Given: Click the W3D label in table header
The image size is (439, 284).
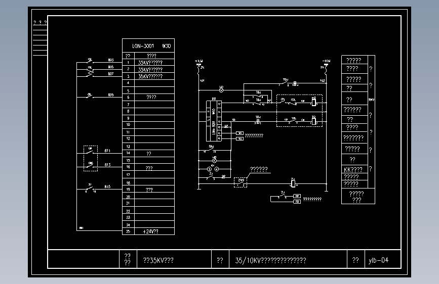Looking at the screenshot, I should coord(167,46).
